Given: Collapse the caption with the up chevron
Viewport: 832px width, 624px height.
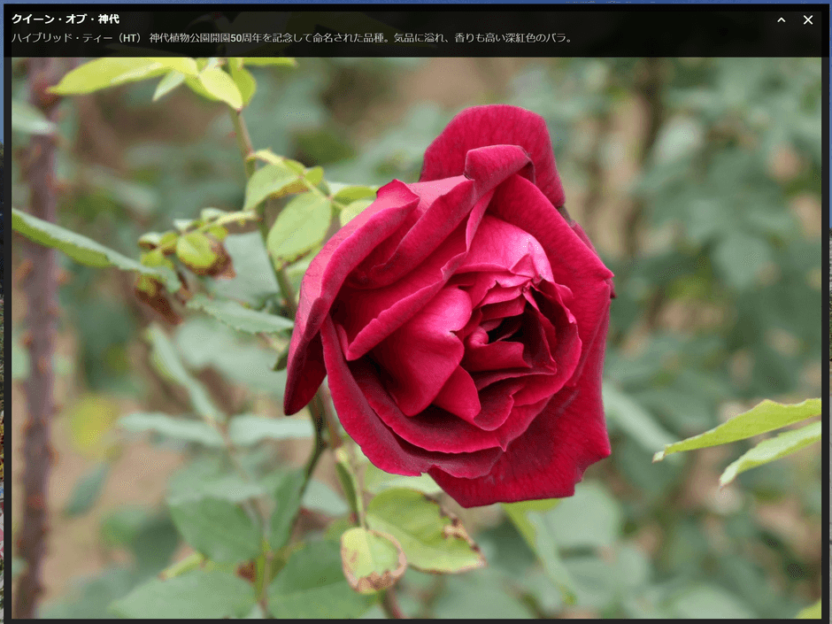Looking at the screenshot, I should (781, 20).
